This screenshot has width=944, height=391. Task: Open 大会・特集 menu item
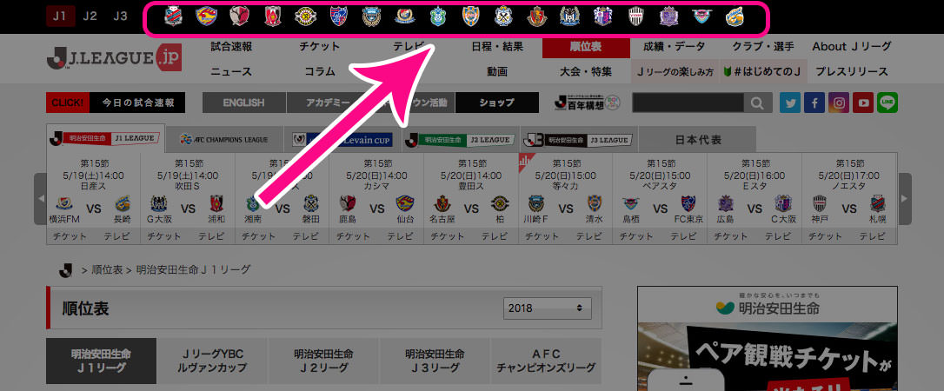586,71
